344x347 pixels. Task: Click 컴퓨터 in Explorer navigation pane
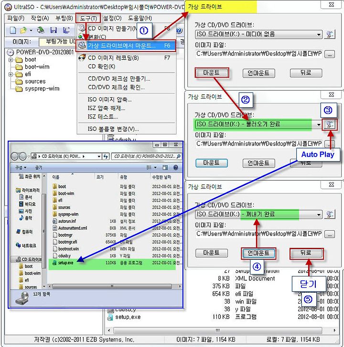point(24,232)
